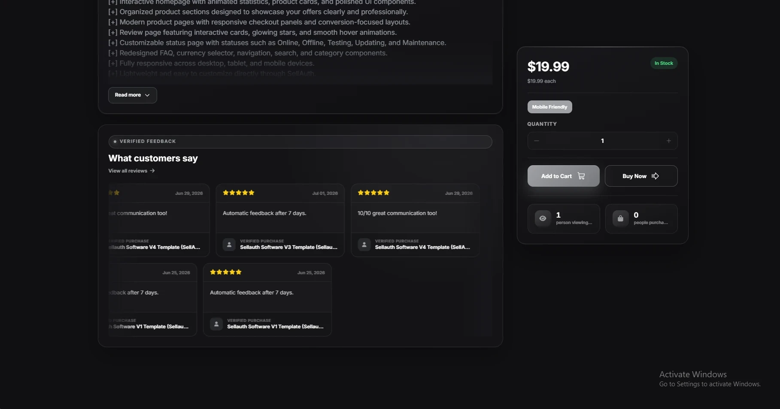Click the avatar icon on V4 Template review
The width and height of the screenshot is (780, 409).
(364, 245)
